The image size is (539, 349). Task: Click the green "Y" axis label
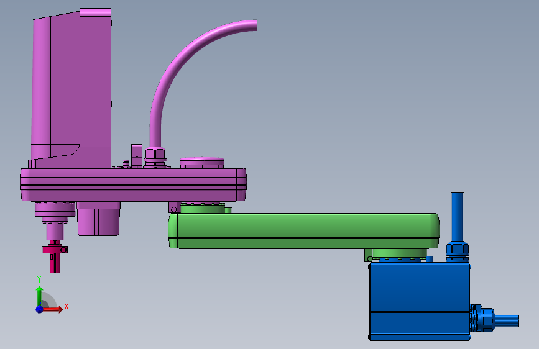(x=39, y=279)
